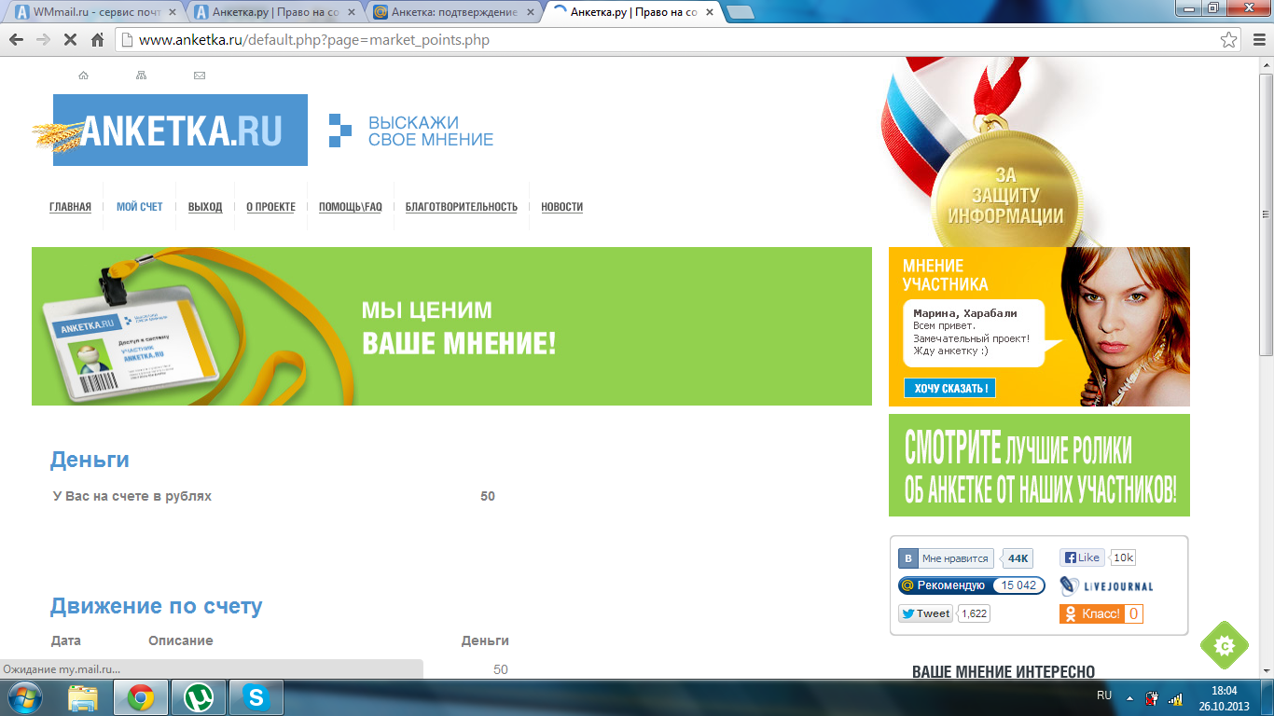Go back using the browser back arrow
Viewport: 1274px width, 716px height.
[16, 40]
